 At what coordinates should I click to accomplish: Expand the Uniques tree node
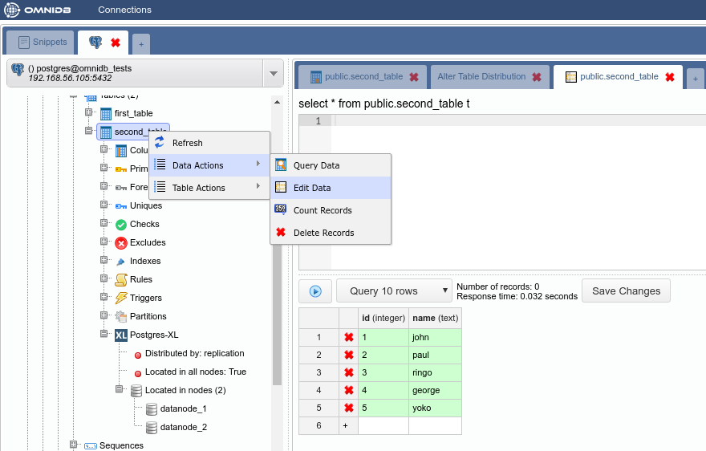pyautogui.click(x=103, y=205)
